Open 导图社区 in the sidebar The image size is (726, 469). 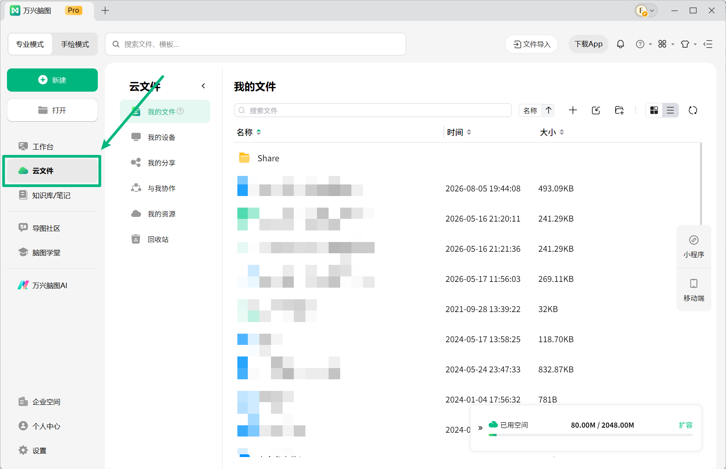pyautogui.click(x=52, y=228)
